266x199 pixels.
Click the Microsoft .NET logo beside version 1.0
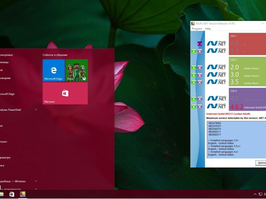pyautogui.click(x=216, y=43)
